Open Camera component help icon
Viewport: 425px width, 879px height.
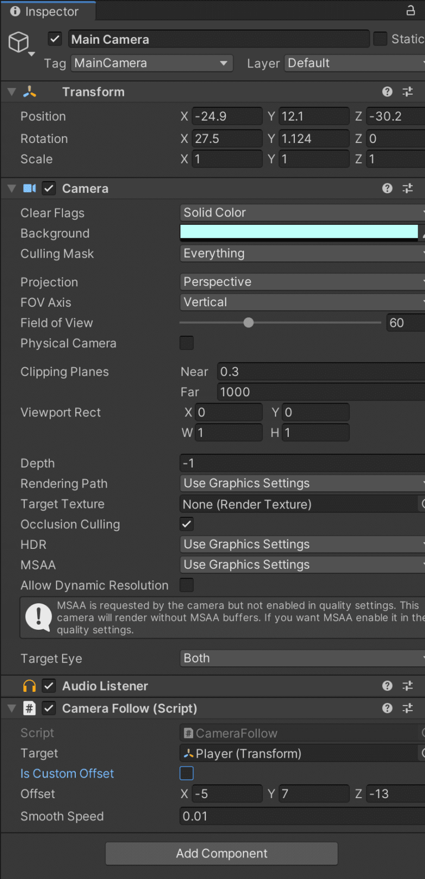387,188
